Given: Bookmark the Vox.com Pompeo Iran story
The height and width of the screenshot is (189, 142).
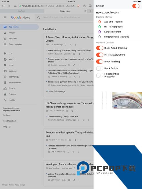Looking at the screenshot, I should pos(70,140).
